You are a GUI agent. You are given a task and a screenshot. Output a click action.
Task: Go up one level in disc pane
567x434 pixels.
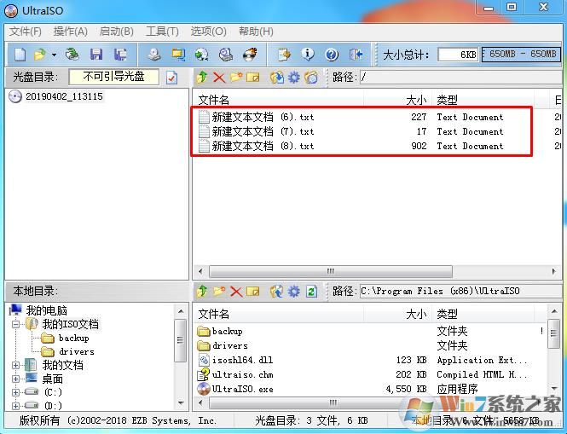(202, 78)
